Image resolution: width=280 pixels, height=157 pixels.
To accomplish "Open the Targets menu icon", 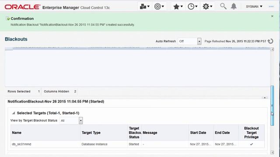I will pos(159,7).
